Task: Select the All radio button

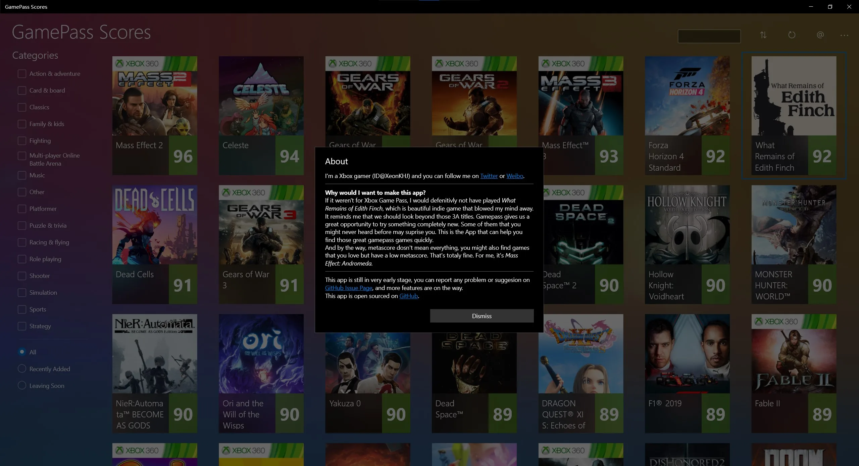Action: pyautogui.click(x=22, y=352)
